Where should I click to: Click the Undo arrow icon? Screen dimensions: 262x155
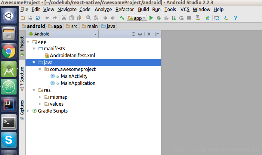(x=47, y=18)
